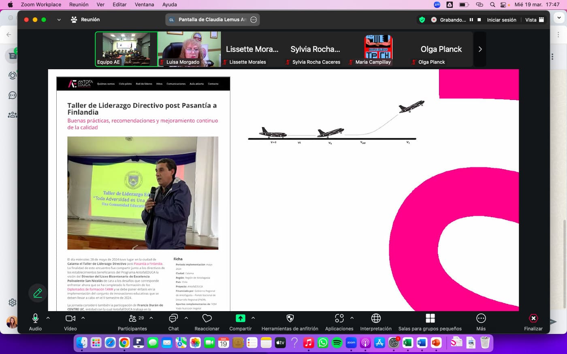
Task: Pause the recording
Action: point(471,19)
